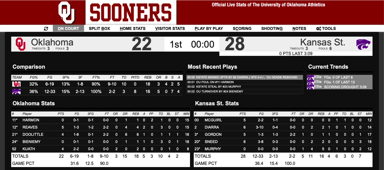The height and width of the screenshot is (170, 384).
Task: Select the OU FOUL ON #11 HARMON play
Action: coord(245,82)
